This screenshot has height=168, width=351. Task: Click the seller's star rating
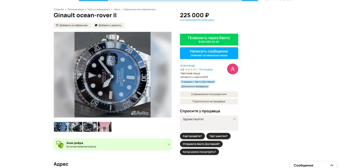191,69
